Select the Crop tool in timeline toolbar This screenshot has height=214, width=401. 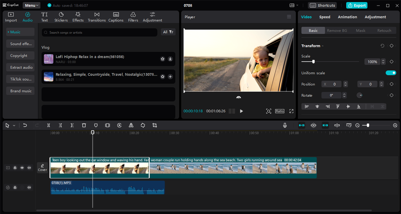tap(154, 125)
